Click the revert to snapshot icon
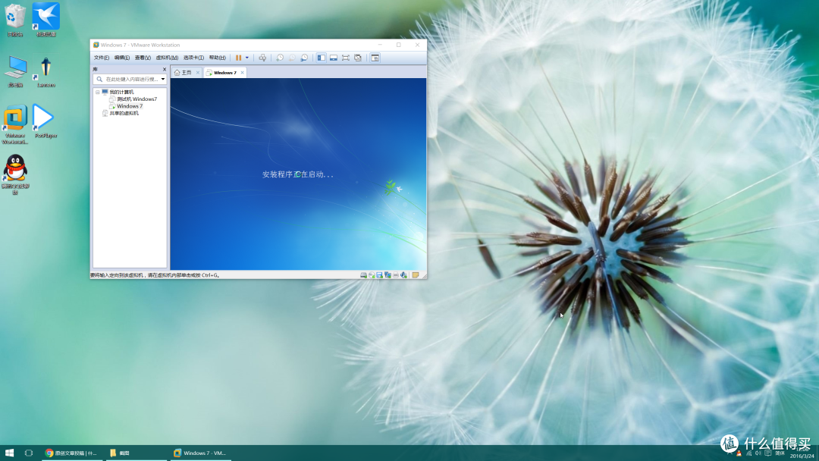 point(292,58)
